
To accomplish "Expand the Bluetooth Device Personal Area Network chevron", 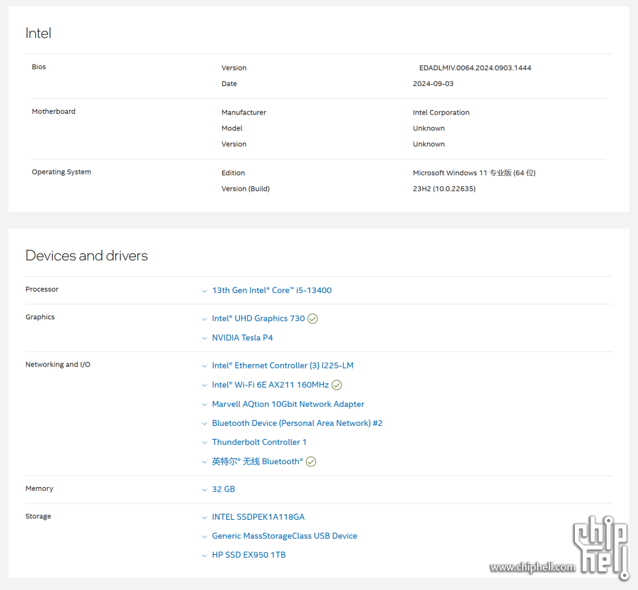I will click(204, 423).
